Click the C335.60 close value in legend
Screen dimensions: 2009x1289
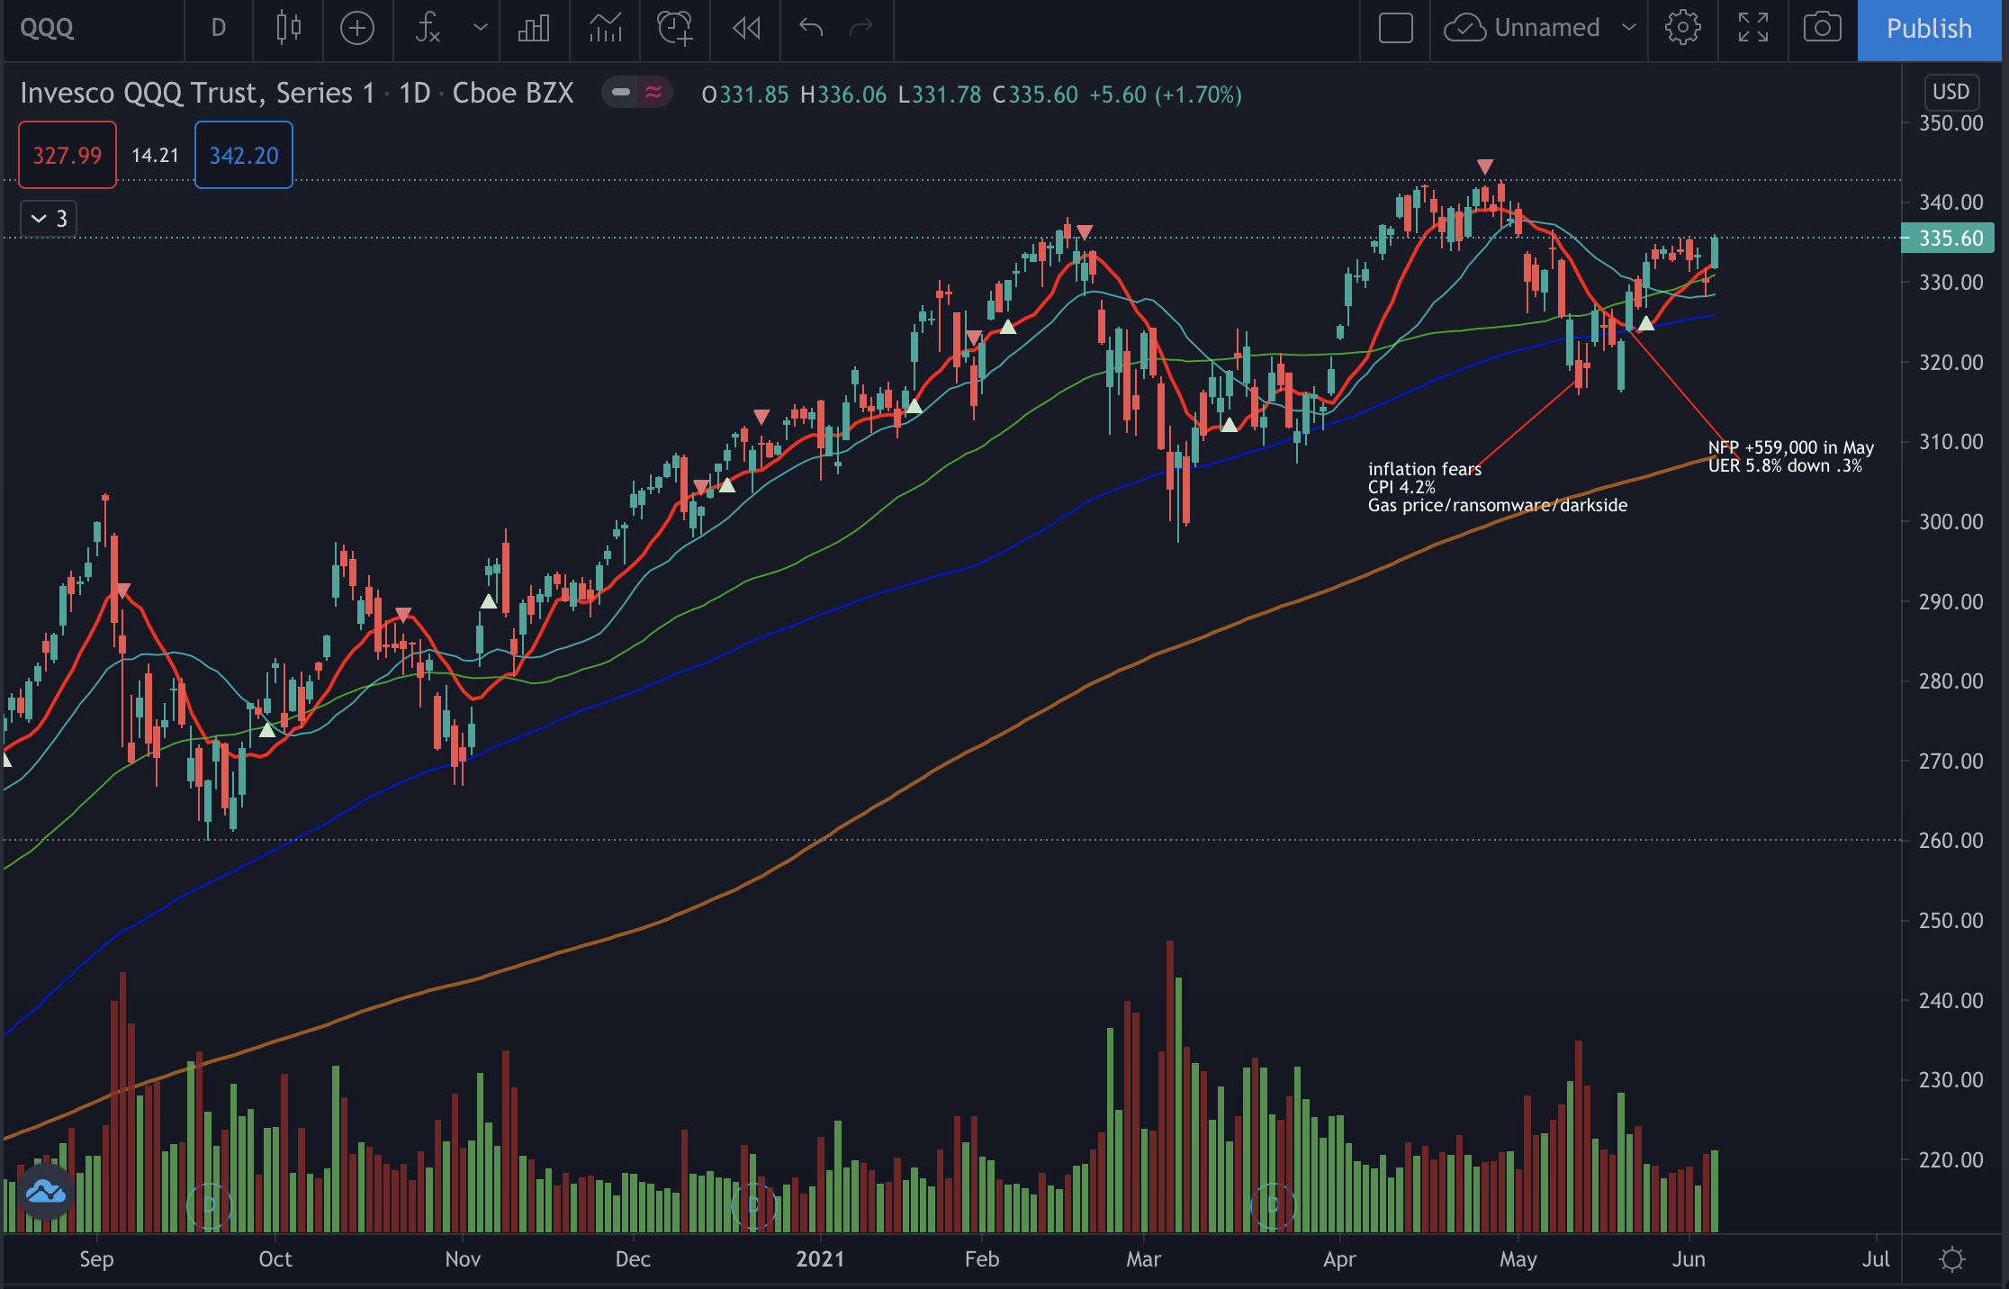(1035, 95)
